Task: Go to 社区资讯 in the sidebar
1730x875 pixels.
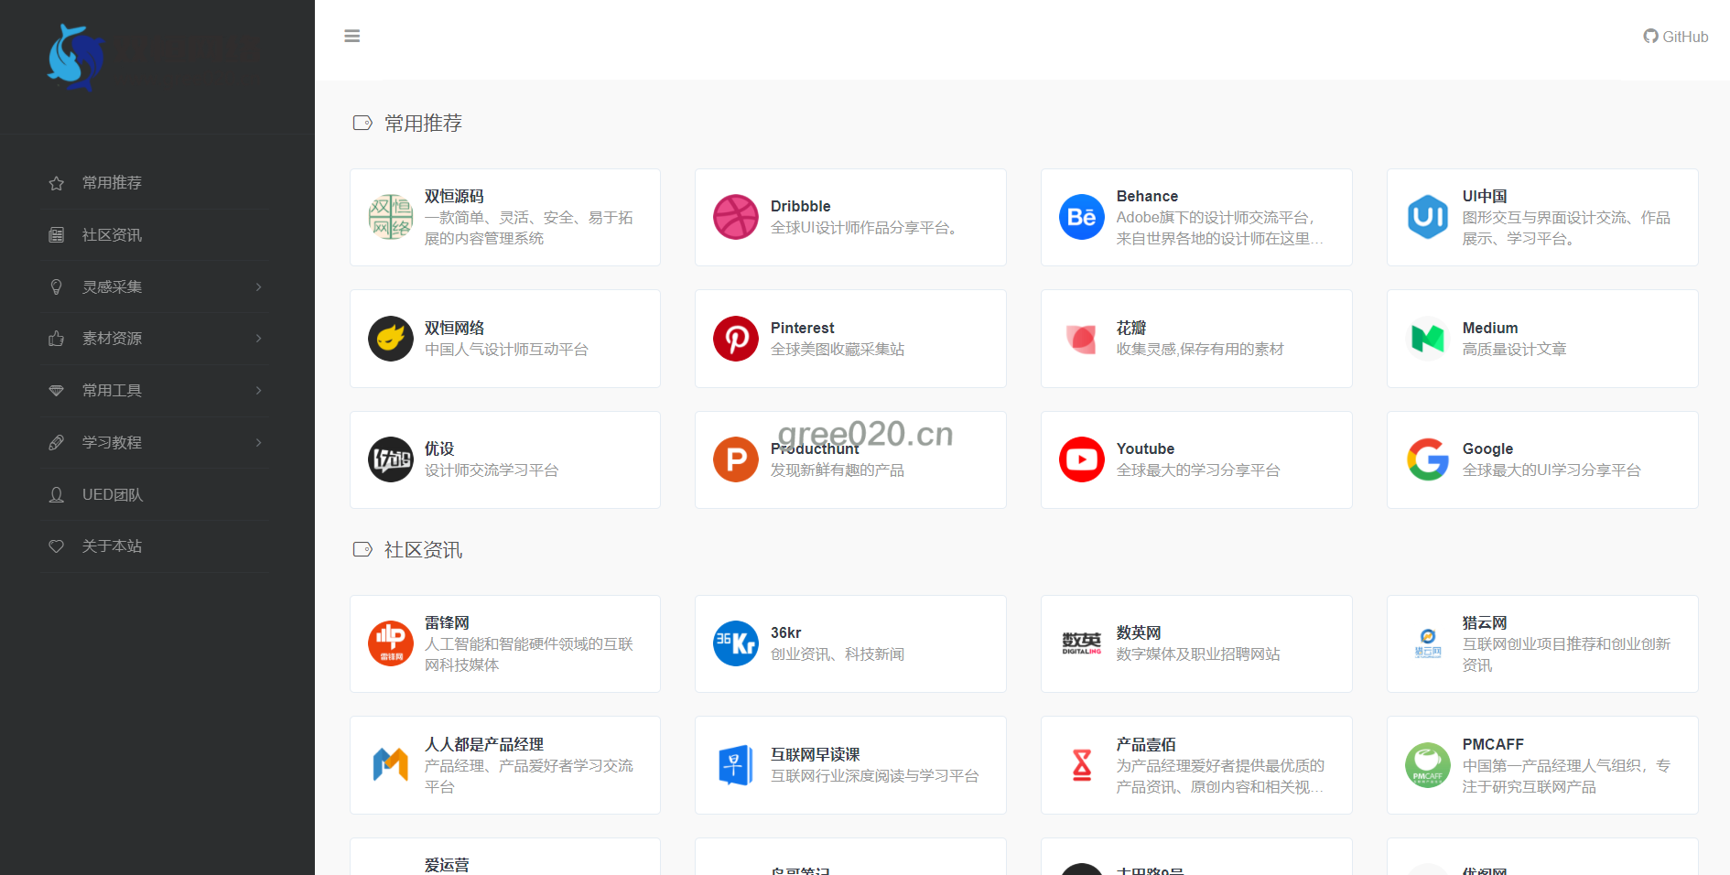Action: coord(112,235)
